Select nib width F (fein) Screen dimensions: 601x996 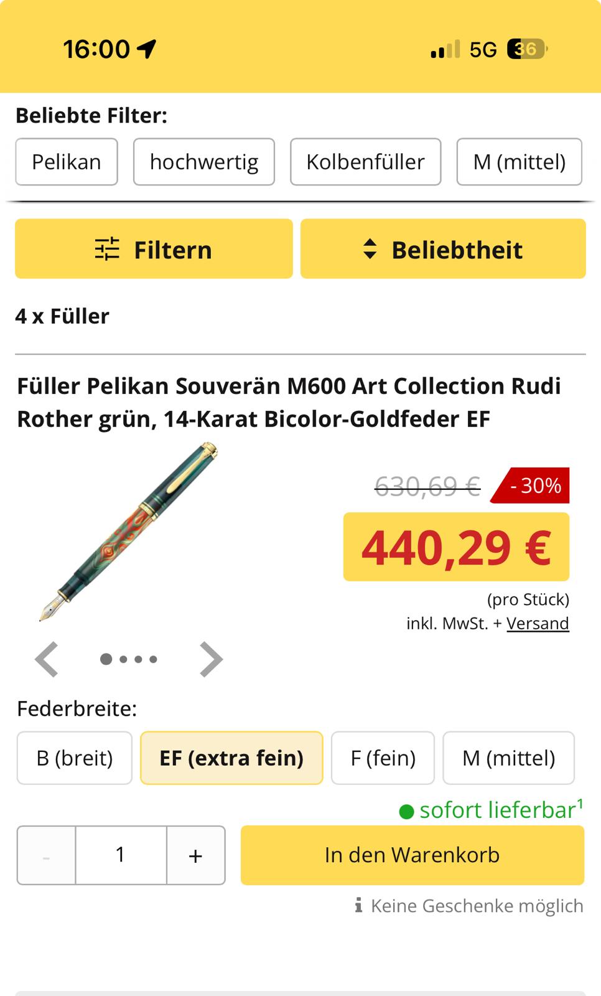383,758
